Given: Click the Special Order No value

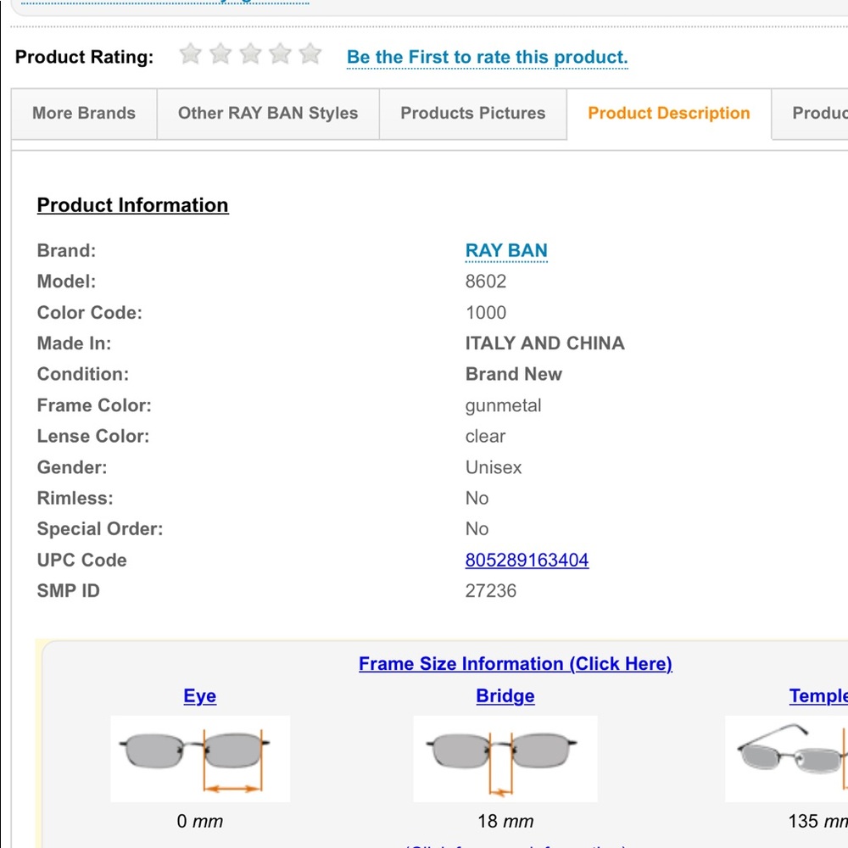Looking at the screenshot, I should coord(477,529).
